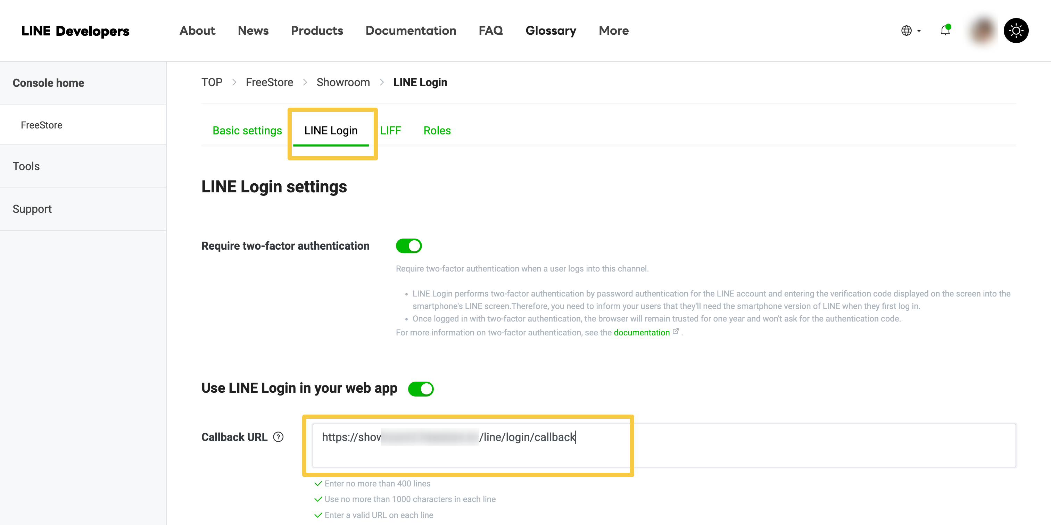Image resolution: width=1051 pixels, height=525 pixels.
Task: Switch to the LIFF tab
Action: tap(390, 131)
